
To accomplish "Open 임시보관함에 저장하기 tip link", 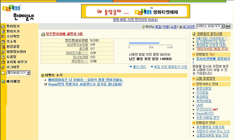I will click(x=213, y=59).
